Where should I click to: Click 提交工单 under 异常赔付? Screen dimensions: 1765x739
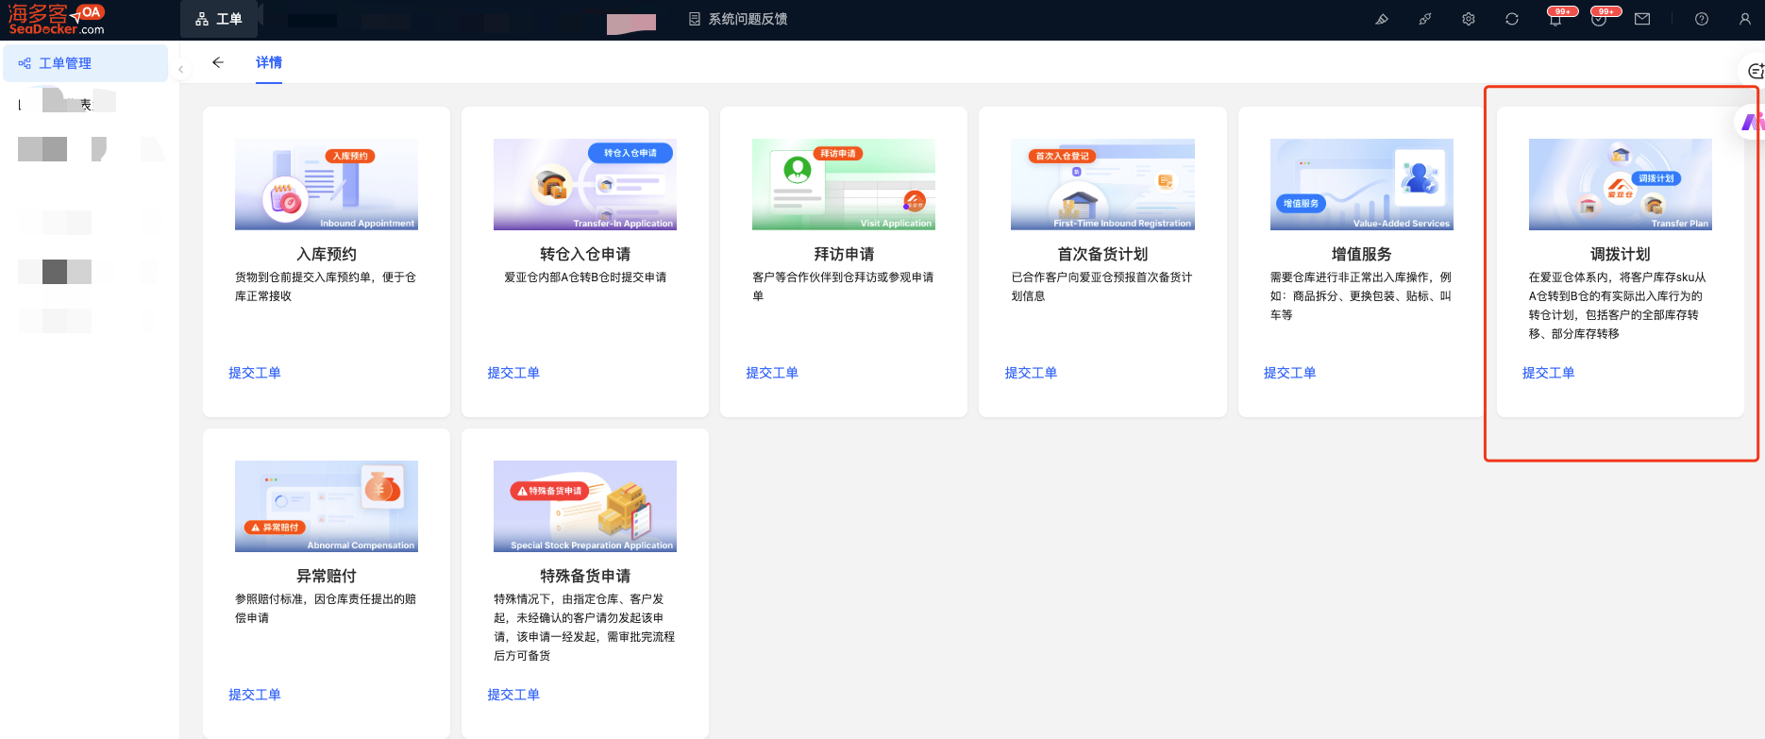[255, 695]
